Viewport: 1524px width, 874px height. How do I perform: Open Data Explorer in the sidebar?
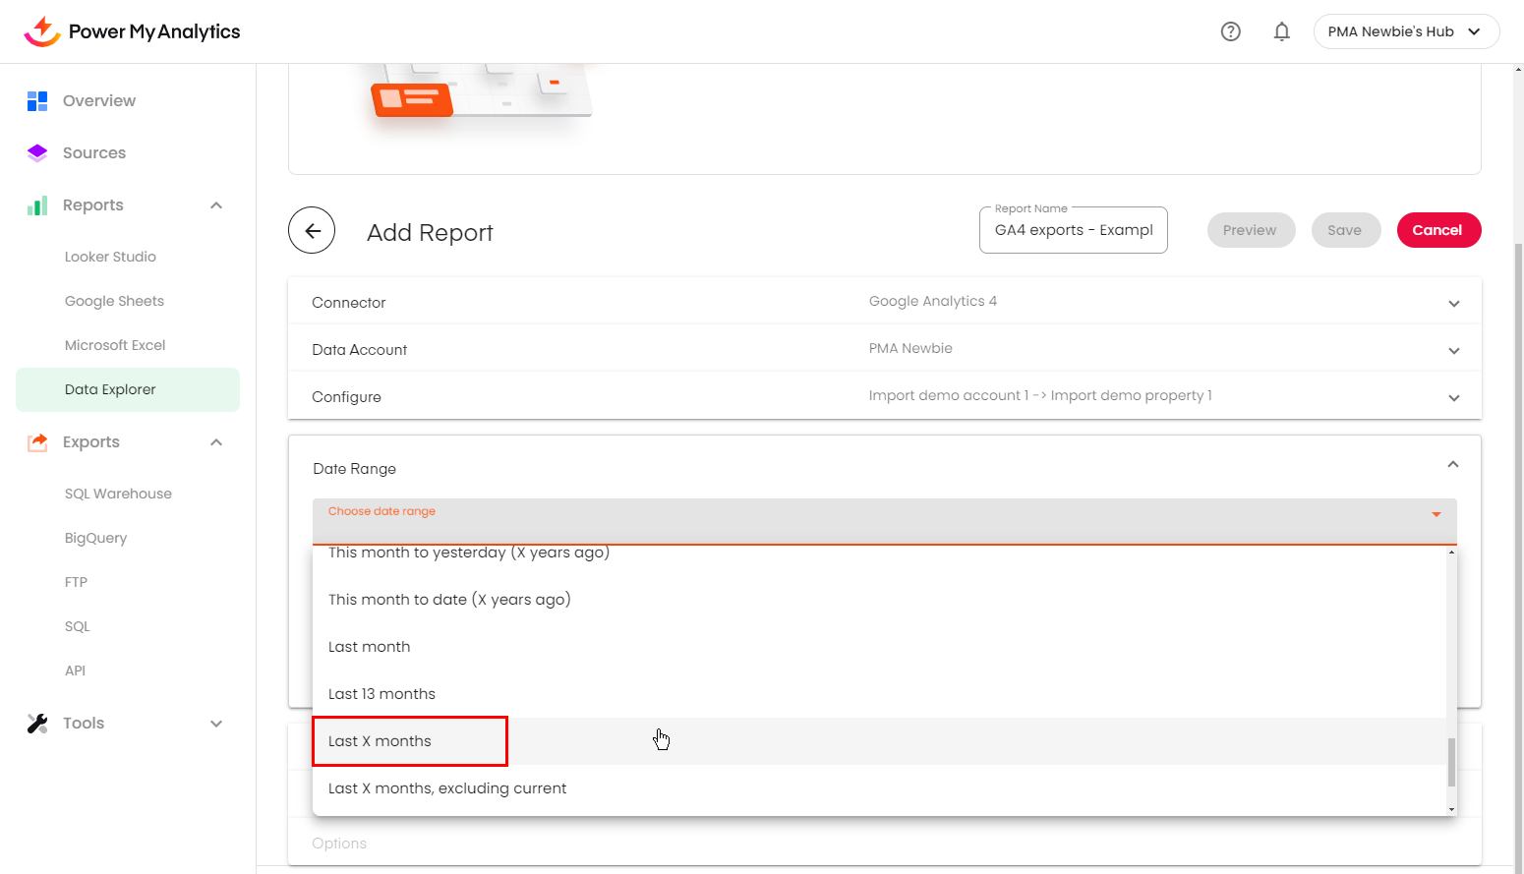point(110,389)
